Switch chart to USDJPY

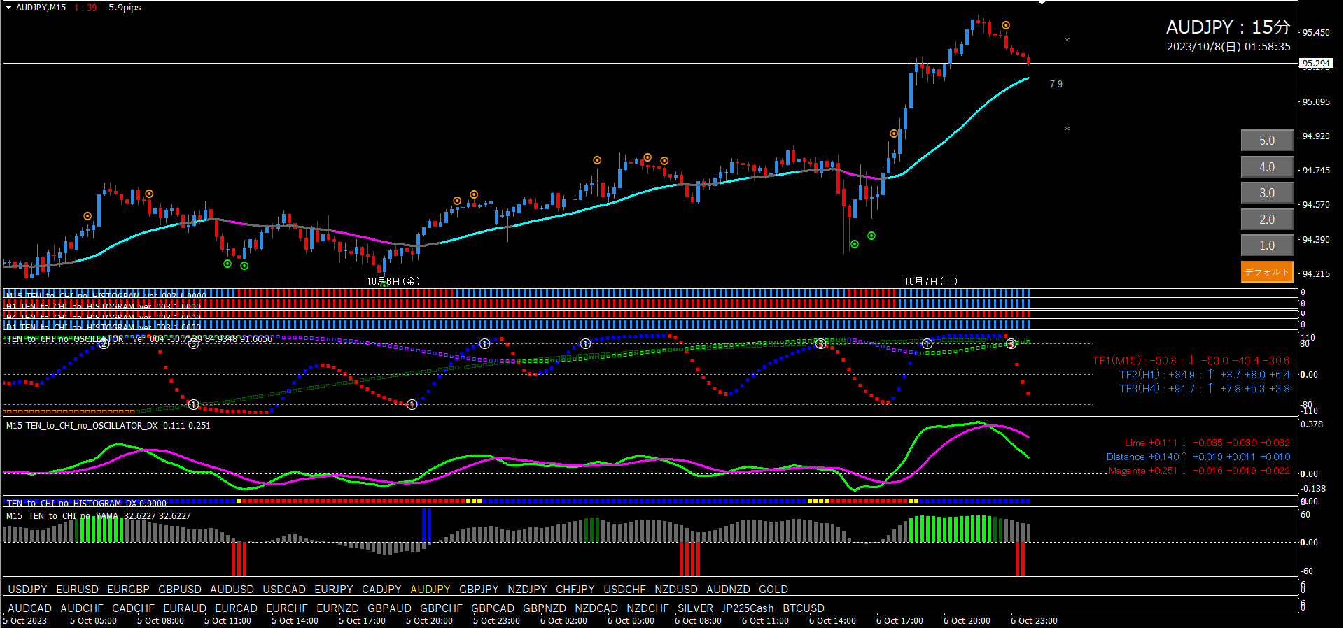tap(27, 590)
